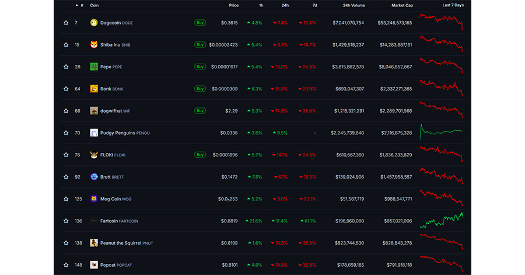Click Buy in the Pepe row
This screenshot has width=525, height=275.
click(x=200, y=67)
